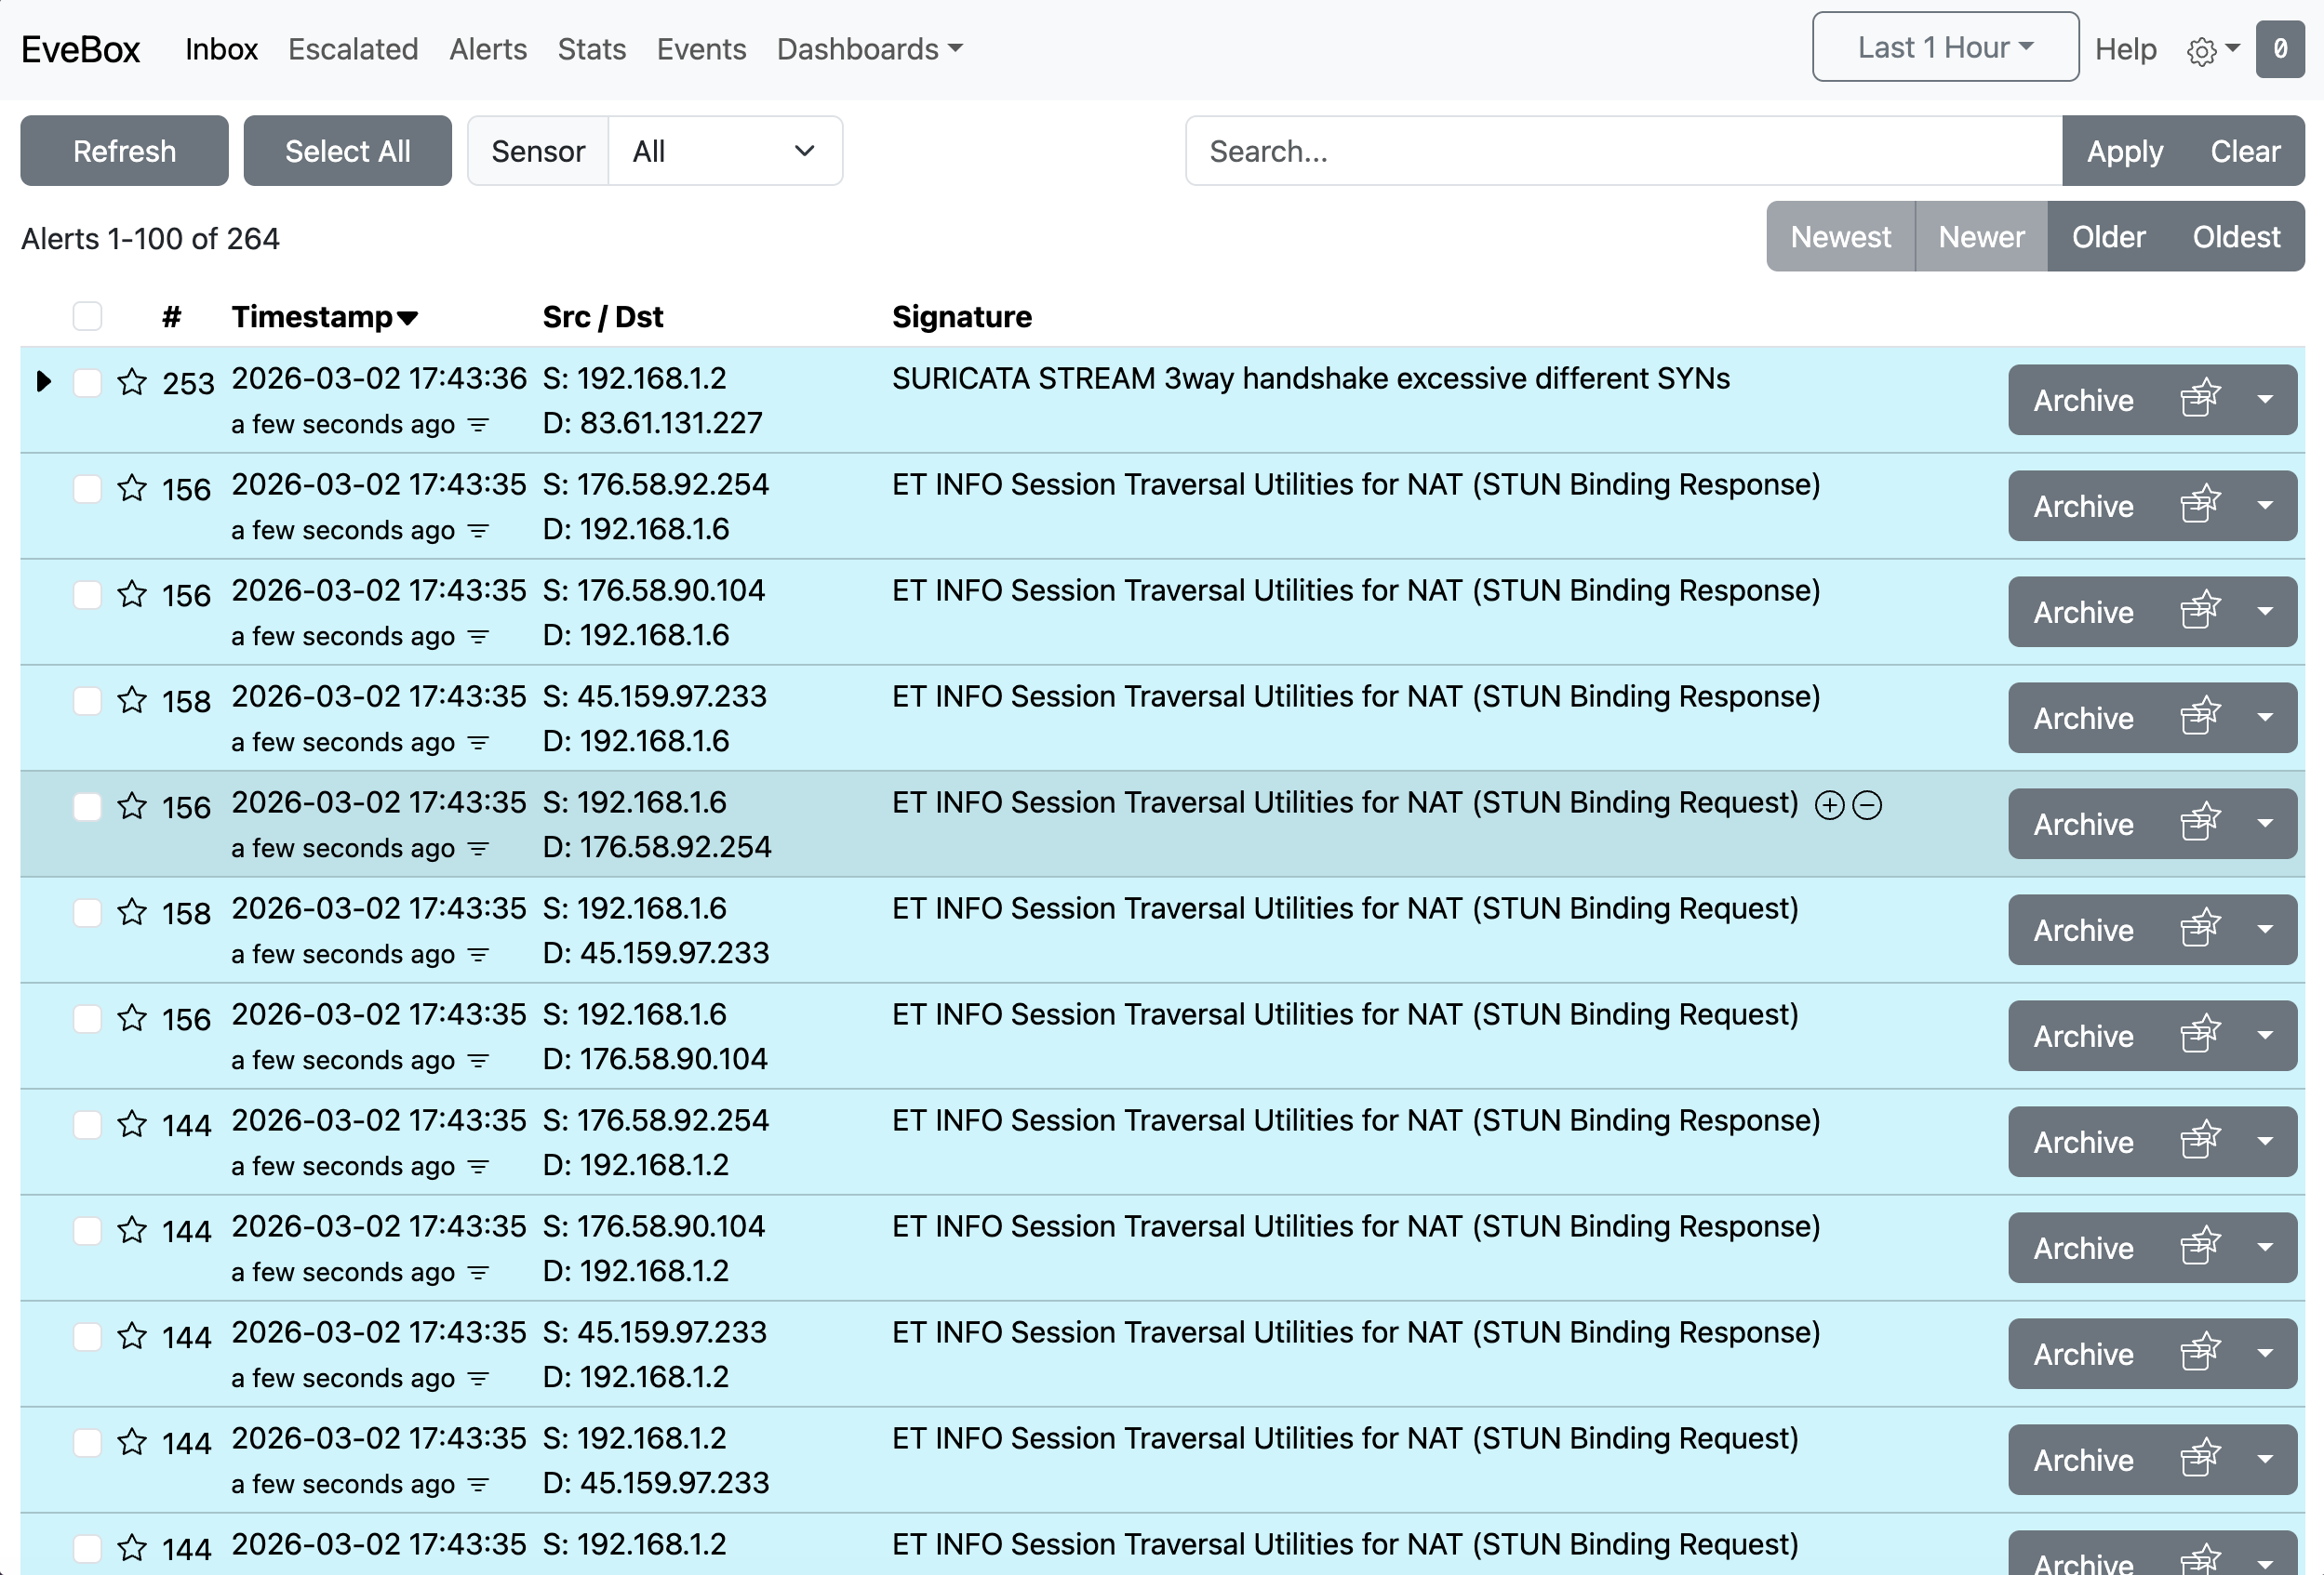This screenshot has height=1575, width=2324.
Task: Click the escalate-and-archive icon on the SURICATA row
Action: click(2199, 400)
